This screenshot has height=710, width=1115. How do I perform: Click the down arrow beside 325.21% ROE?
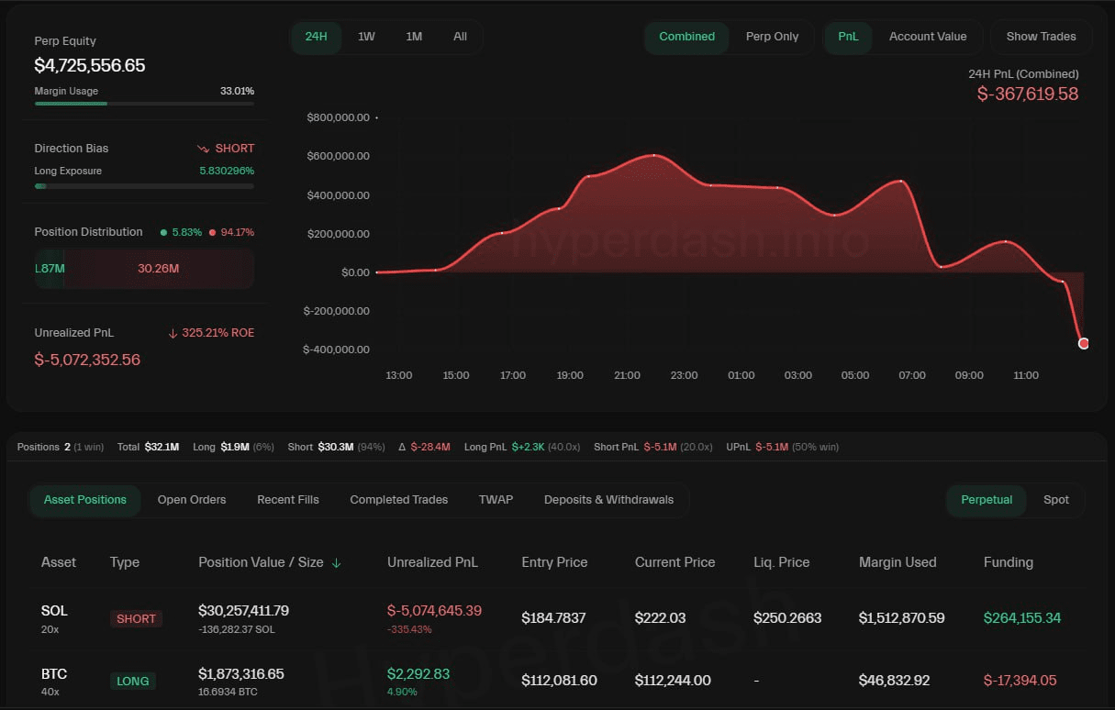coord(173,333)
